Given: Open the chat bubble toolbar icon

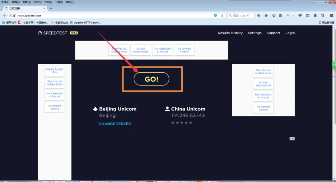Looking at the screenshot, I should [300, 16].
